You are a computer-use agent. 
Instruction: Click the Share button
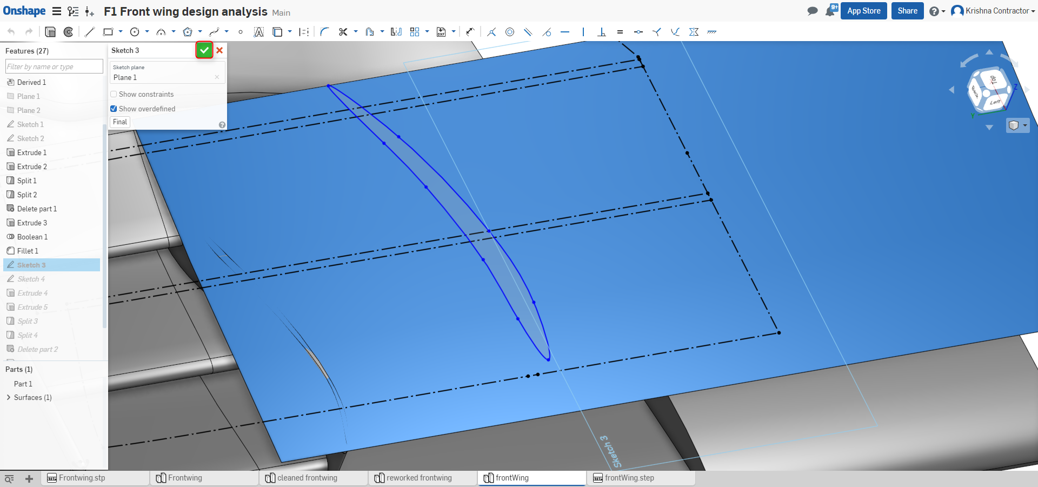coord(907,11)
